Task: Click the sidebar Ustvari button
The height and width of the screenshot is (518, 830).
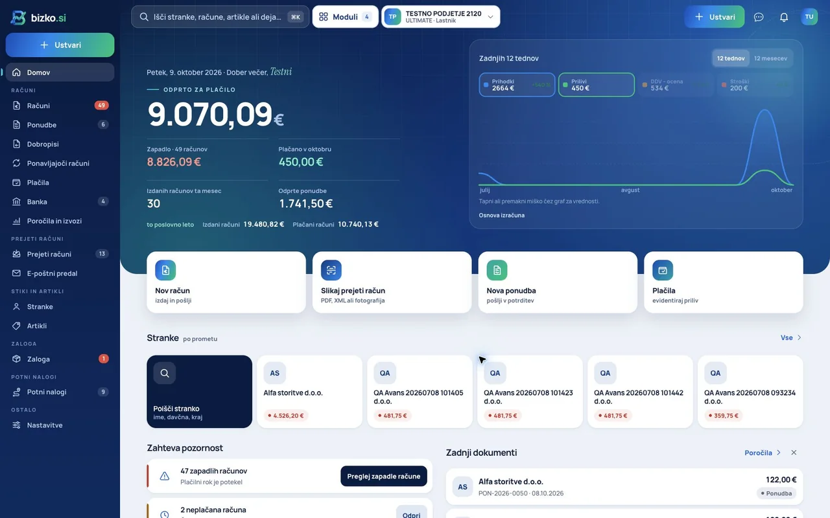Action: click(x=60, y=45)
